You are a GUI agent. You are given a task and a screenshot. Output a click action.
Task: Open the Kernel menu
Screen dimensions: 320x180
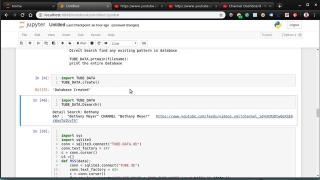click(x=95, y=35)
